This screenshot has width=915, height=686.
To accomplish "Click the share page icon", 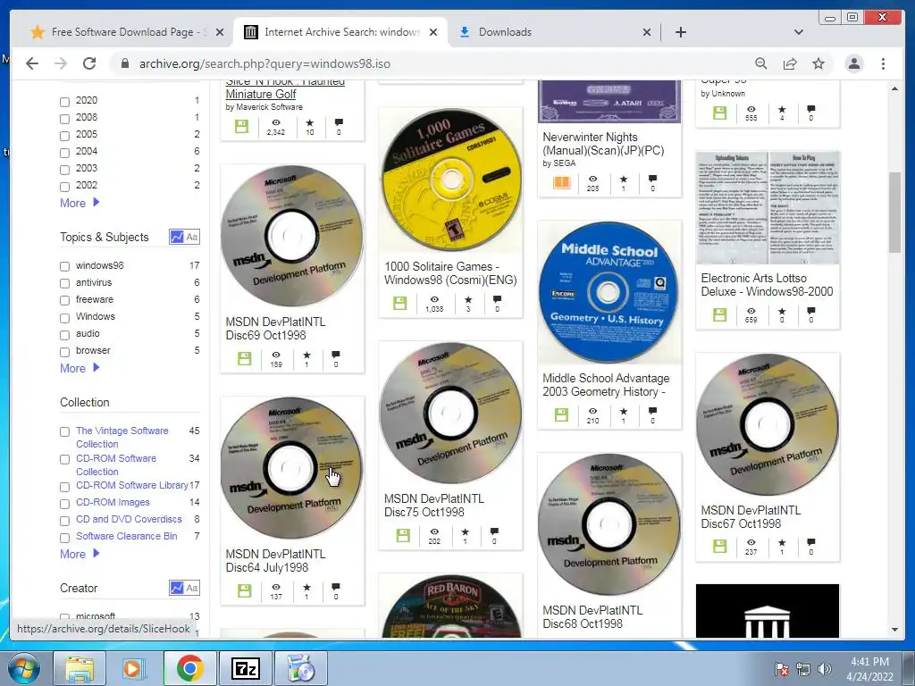I will pos(790,63).
